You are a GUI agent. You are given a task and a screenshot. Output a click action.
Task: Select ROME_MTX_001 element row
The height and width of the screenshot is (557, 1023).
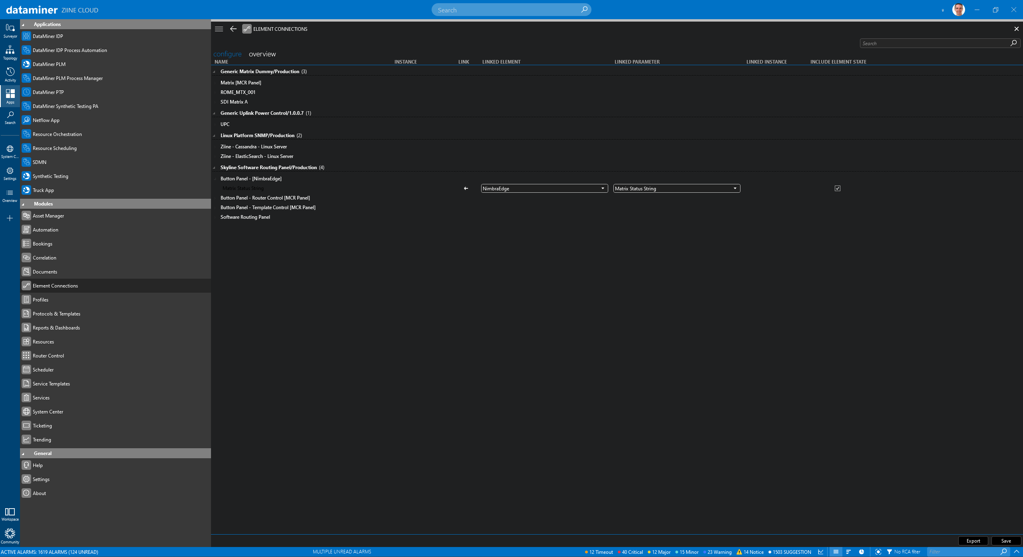point(238,92)
